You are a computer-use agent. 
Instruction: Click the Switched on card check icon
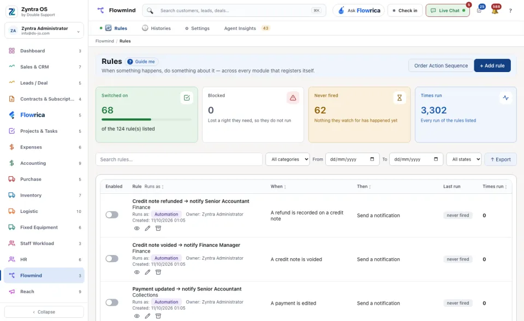point(187,98)
